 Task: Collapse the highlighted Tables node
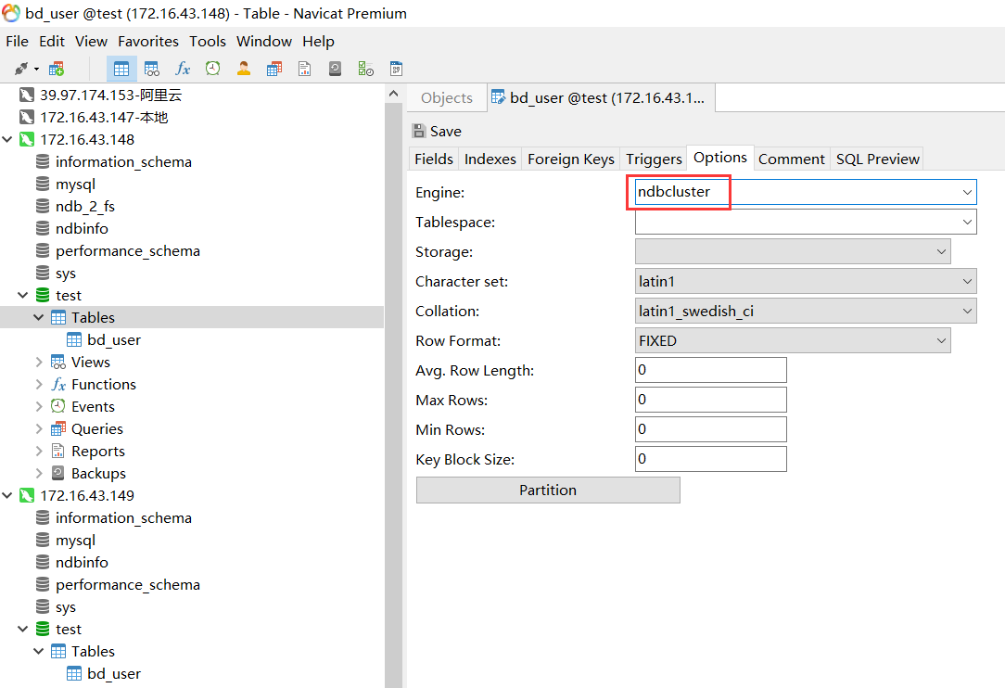coord(38,317)
